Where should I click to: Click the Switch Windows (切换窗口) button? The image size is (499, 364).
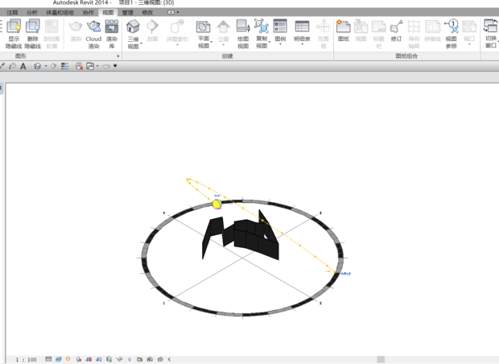coord(490,33)
